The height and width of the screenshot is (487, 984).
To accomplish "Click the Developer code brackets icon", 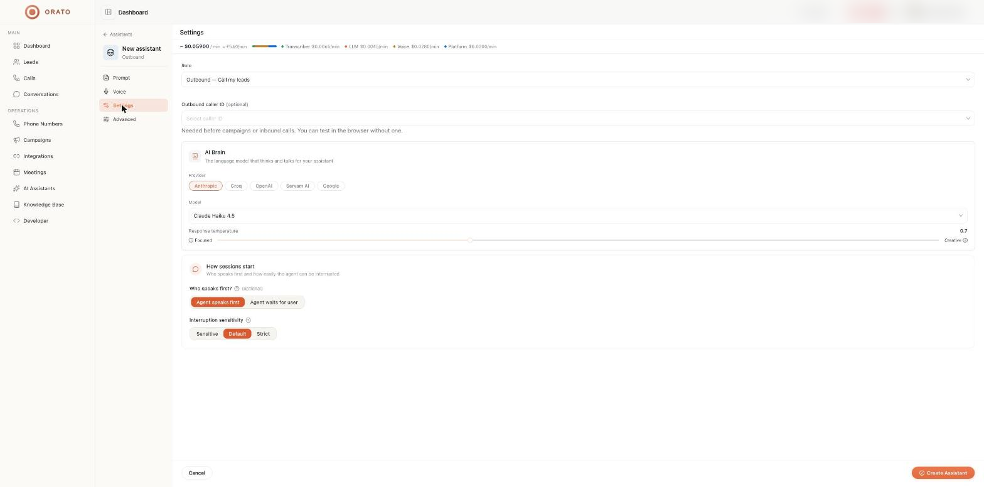I will (16, 221).
